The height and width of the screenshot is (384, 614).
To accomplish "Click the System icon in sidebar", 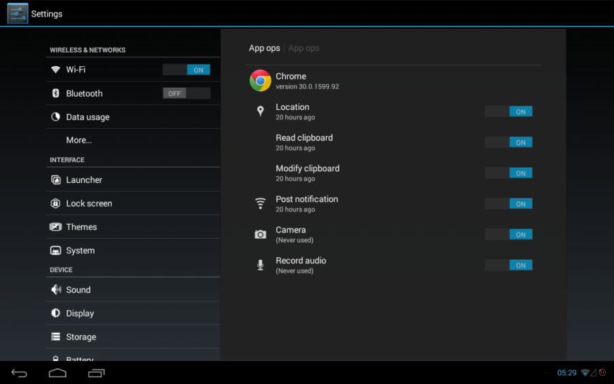I will tap(56, 250).
